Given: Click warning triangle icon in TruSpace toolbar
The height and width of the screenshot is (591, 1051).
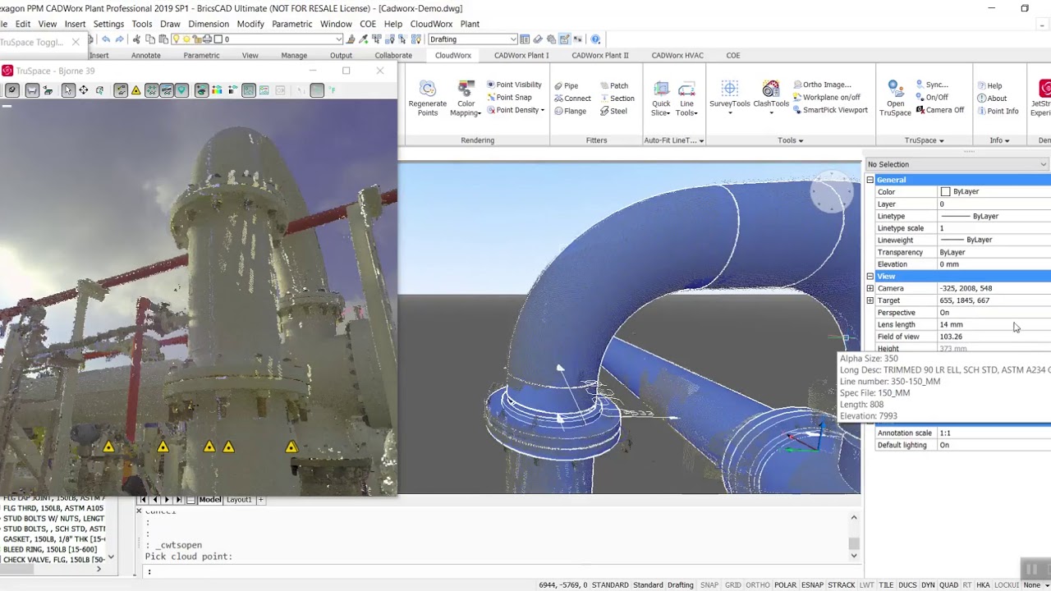Looking at the screenshot, I should pyautogui.click(x=136, y=90).
